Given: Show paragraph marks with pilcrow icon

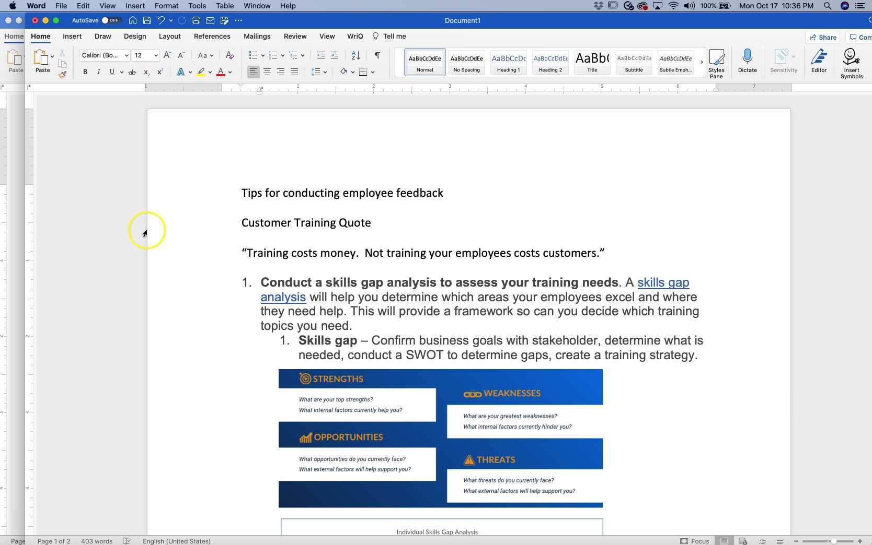Looking at the screenshot, I should tap(377, 55).
